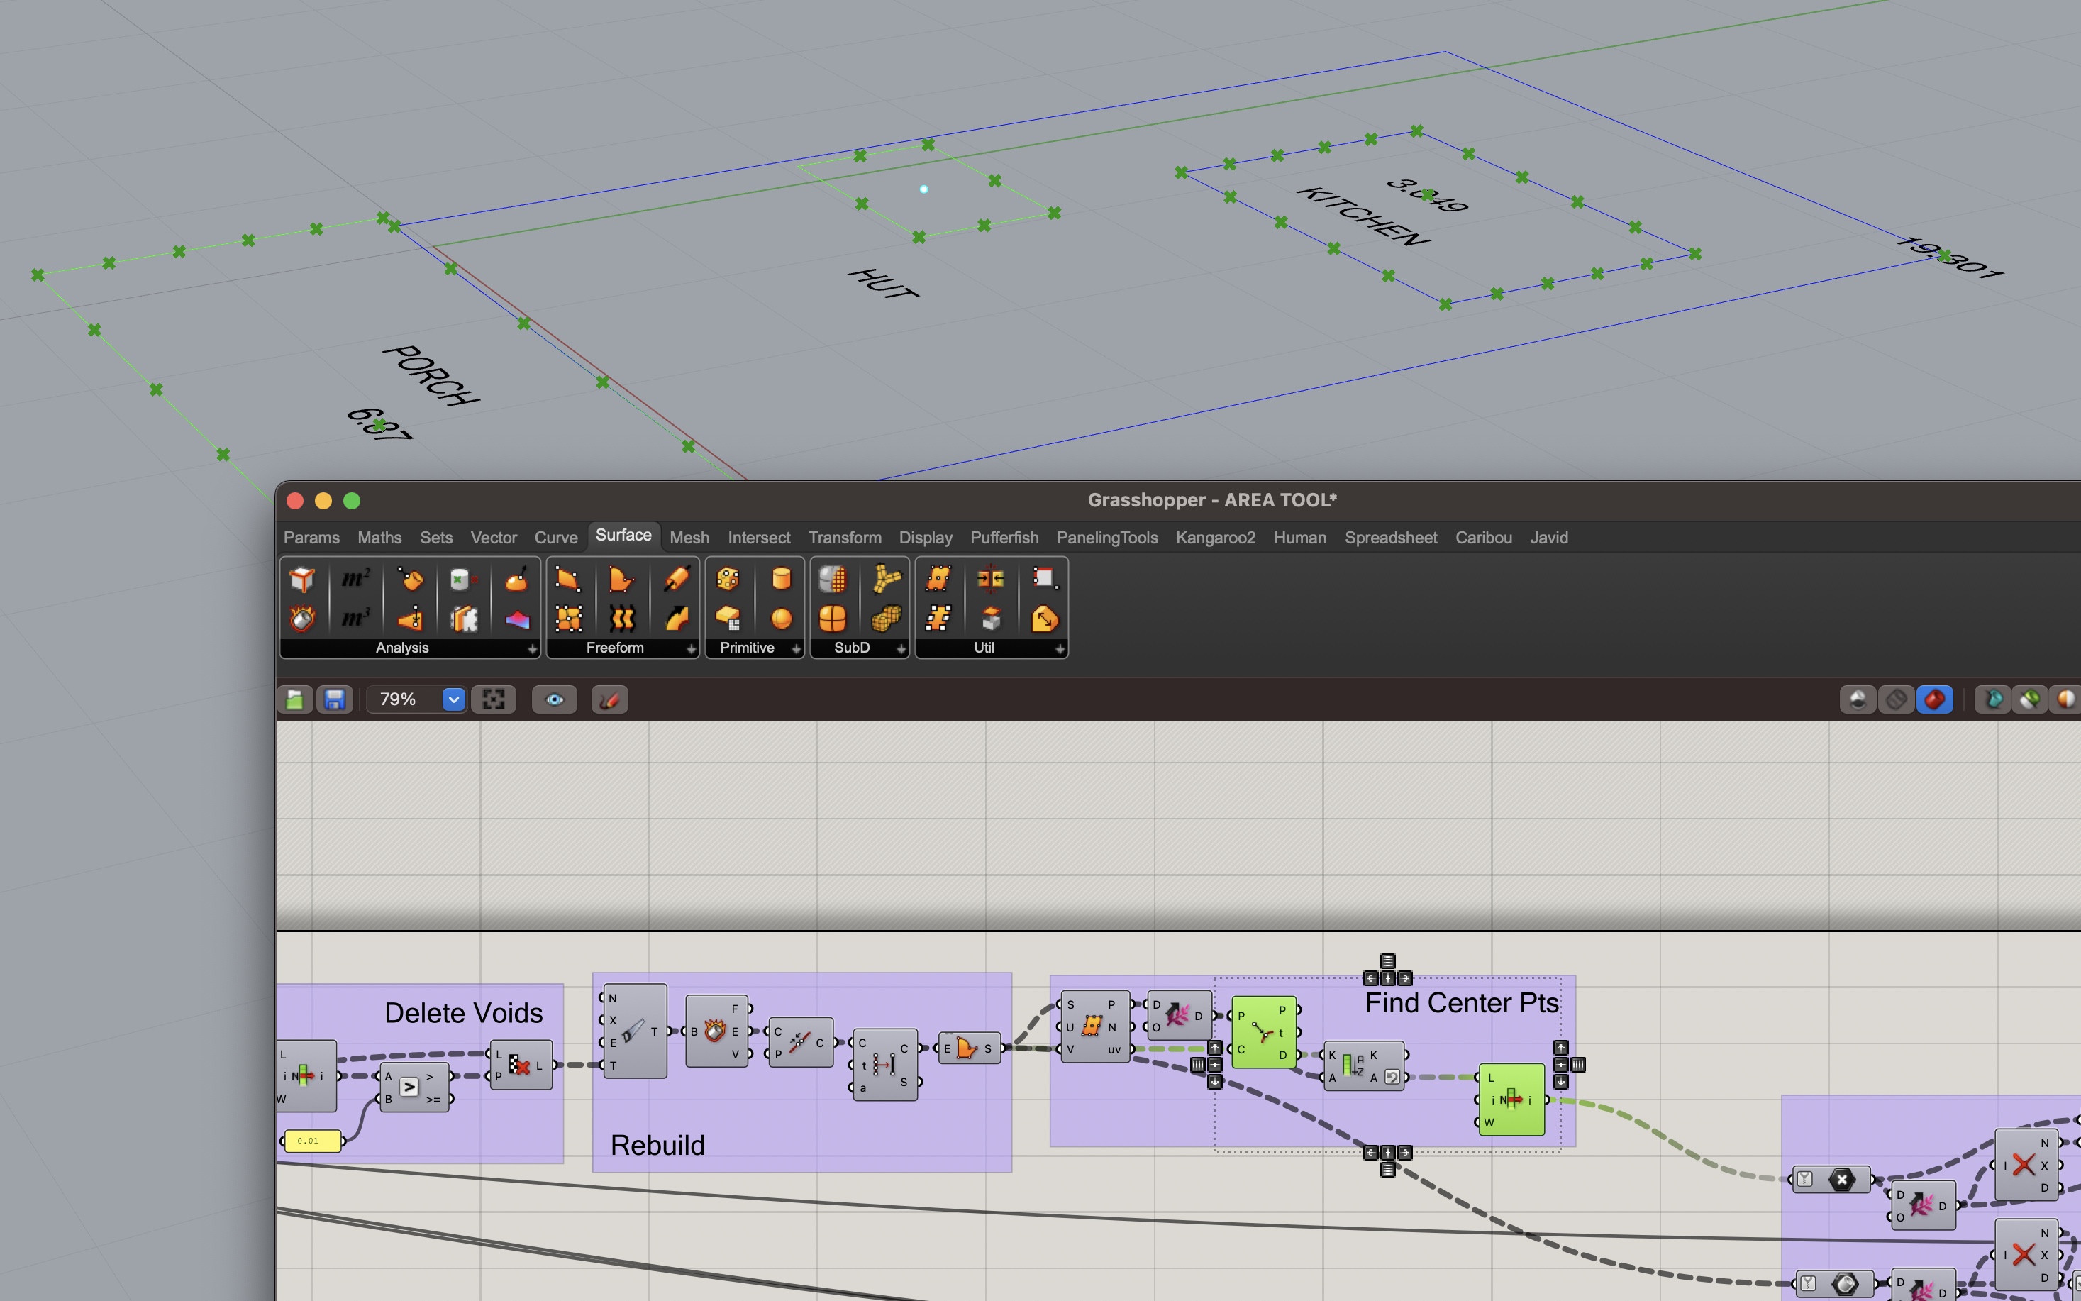Choose the Evaluate Surface dome icon

(516, 579)
